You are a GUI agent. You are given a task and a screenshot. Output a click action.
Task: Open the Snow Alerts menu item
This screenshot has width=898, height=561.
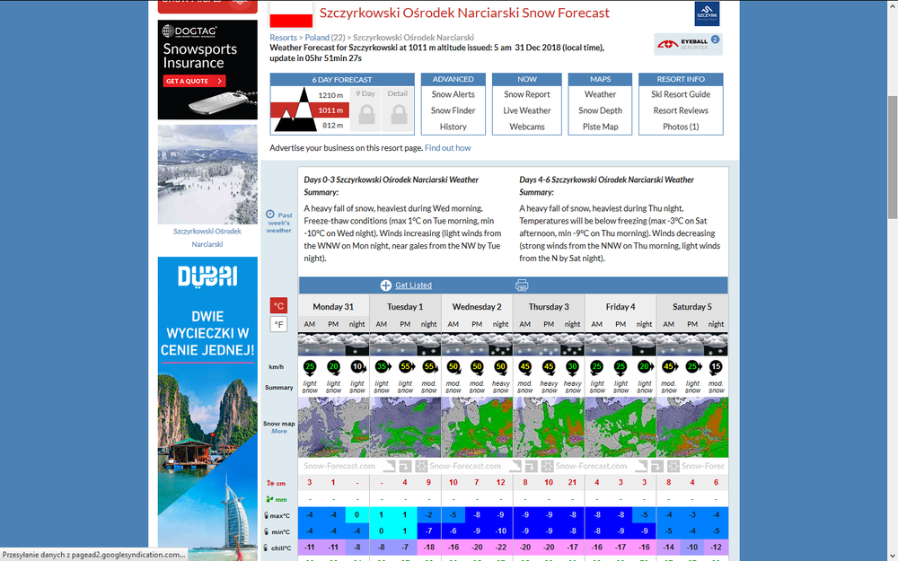coord(453,94)
